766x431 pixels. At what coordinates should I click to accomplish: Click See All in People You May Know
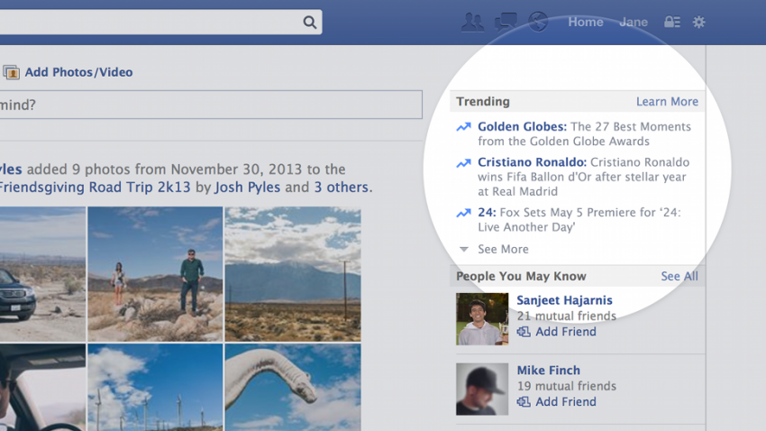pos(679,276)
